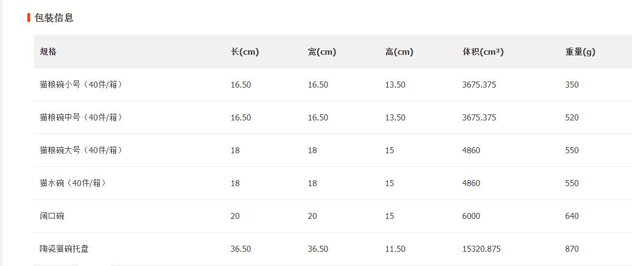
Task: Click the 6000 volume cell for 阔口碗
Action: (471, 216)
